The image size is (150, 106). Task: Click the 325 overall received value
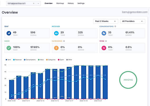pos(80,32)
